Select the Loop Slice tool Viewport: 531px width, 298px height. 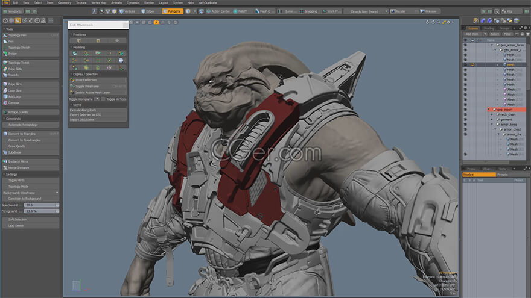31,90
